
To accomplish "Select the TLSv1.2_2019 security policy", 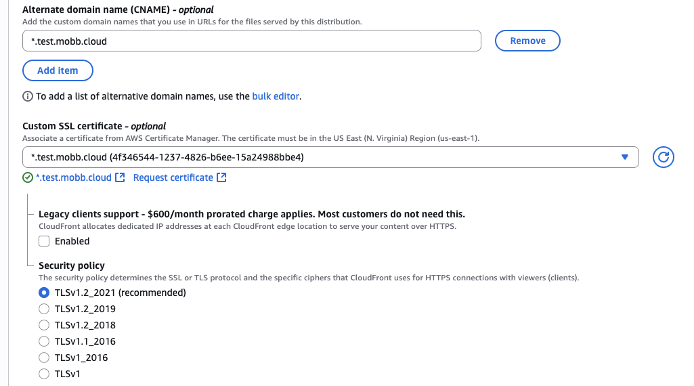I will 44,309.
